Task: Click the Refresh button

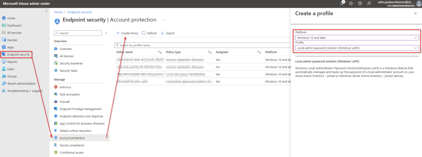Action: (x=149, y=33)
